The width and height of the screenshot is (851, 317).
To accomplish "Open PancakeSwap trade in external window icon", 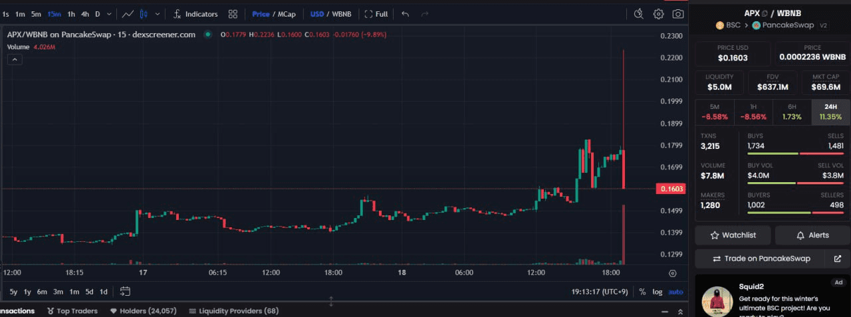I will [837, 259].
